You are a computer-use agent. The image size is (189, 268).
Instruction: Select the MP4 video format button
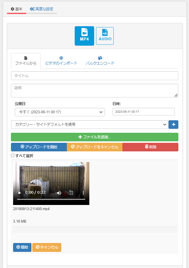pyautogui.click(x=84, y=36)
